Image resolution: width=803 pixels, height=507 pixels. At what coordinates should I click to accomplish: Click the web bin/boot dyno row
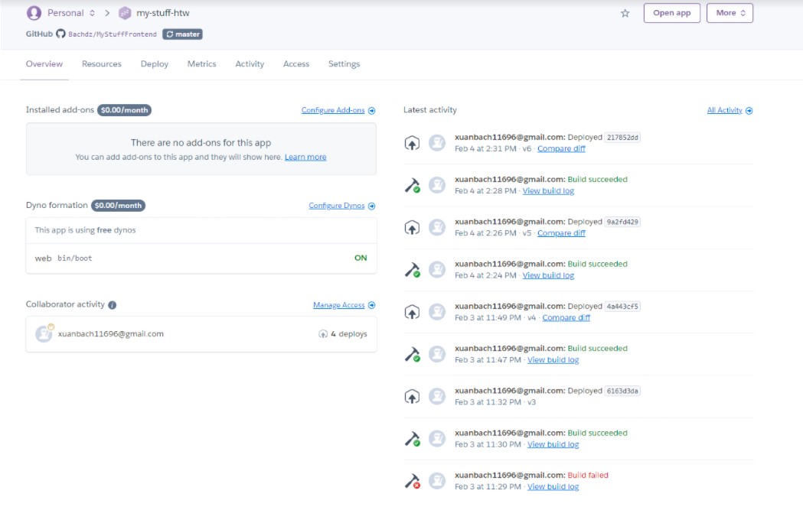tap(201, 258)
